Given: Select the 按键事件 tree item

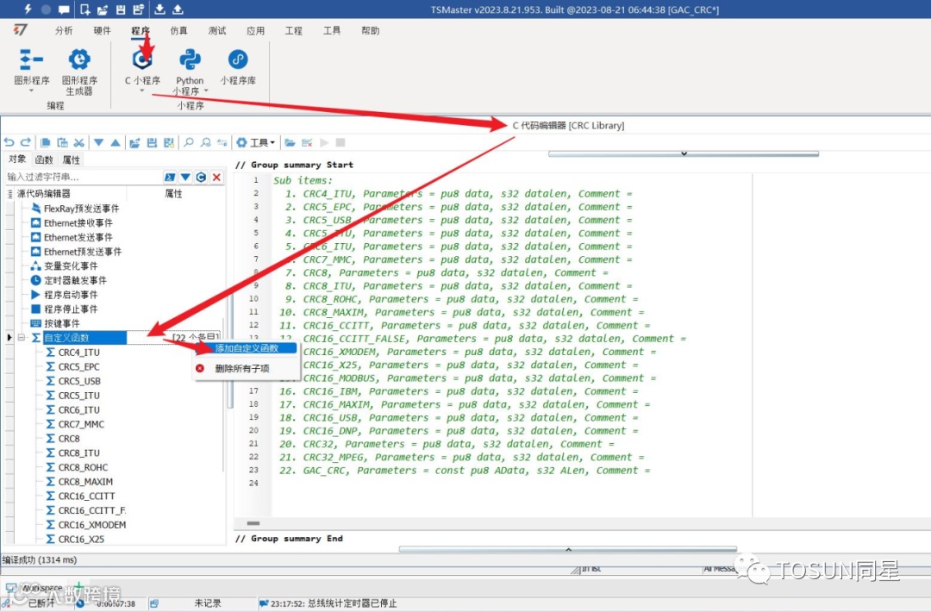Looking at the screenshot, I should click(x=62, y=324).
